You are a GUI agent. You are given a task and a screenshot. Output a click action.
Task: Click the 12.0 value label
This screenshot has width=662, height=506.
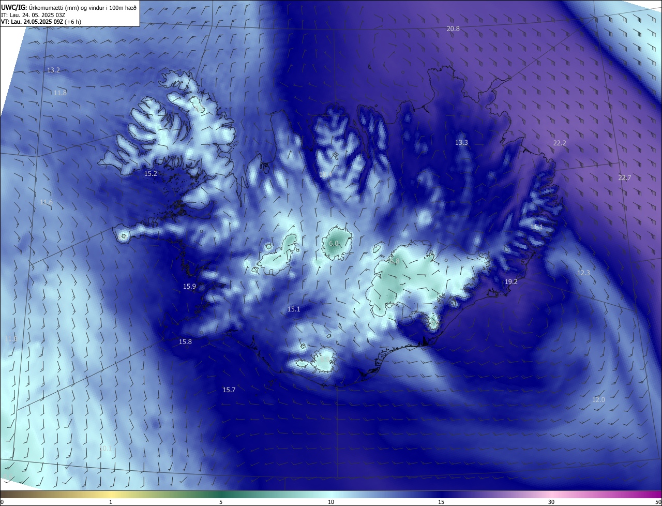pos(598,400)
